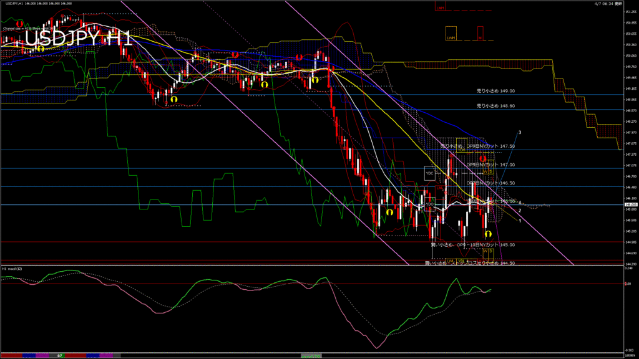
Task: Click the yellow buy signal icon near 148.86
Action: [175, 98]
